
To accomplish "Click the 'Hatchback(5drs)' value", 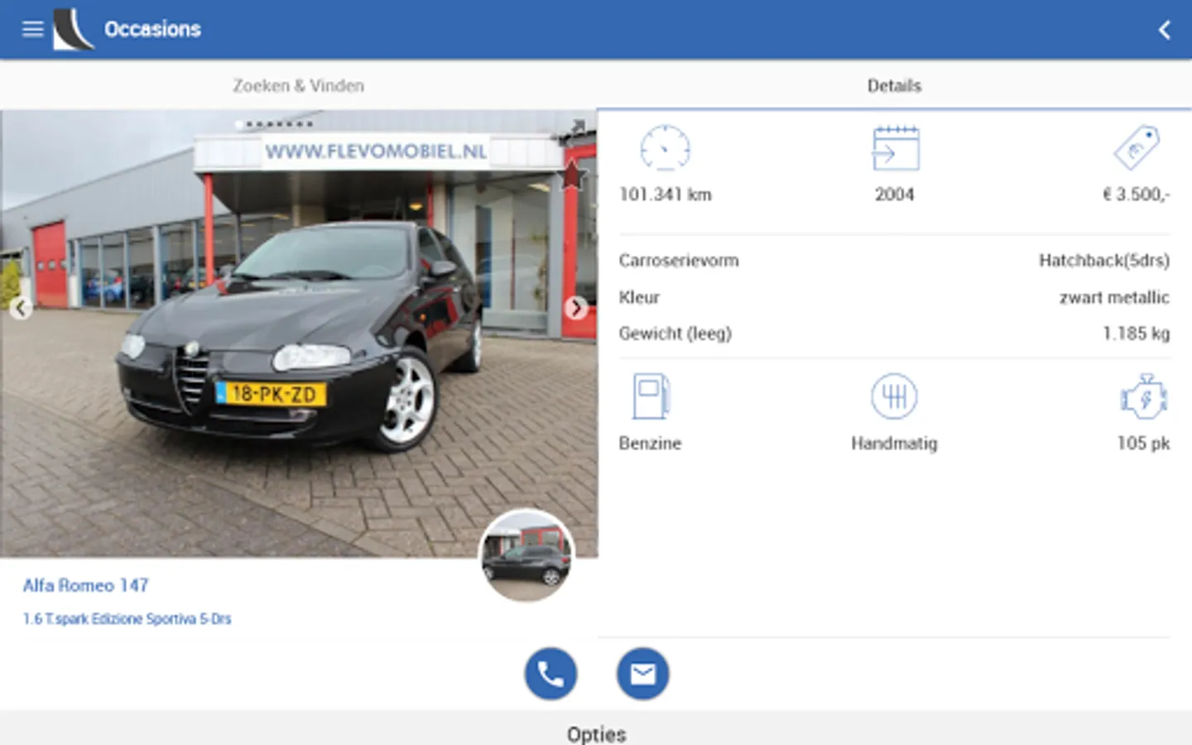I will (x=1104, y=261).
